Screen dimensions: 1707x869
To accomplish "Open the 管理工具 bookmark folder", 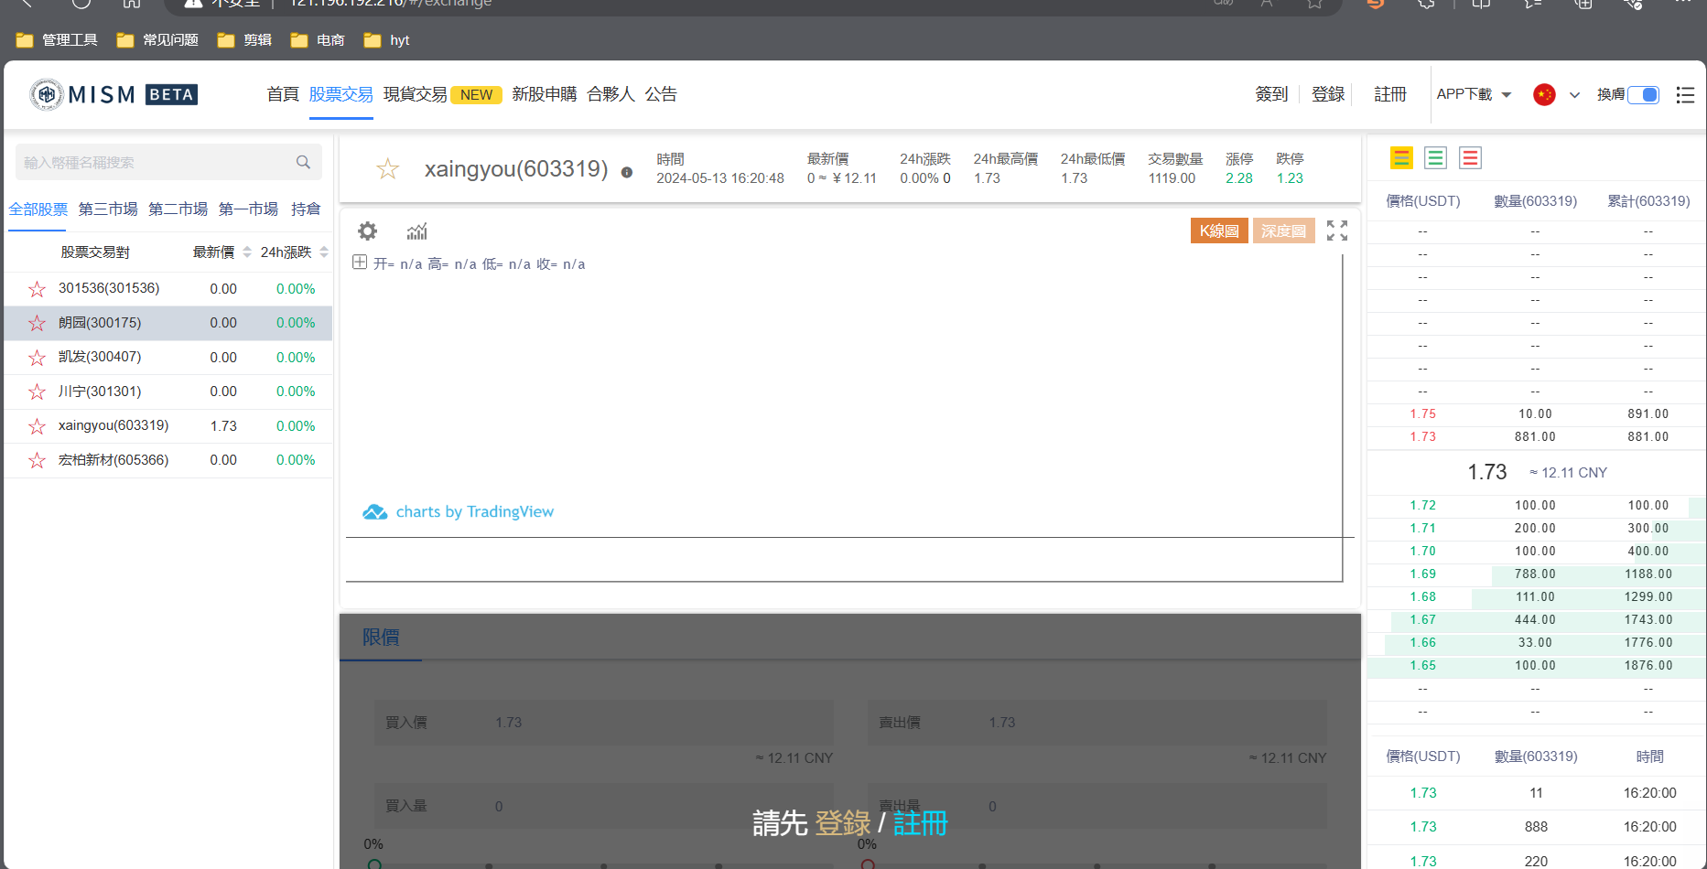I will (57, 40).
